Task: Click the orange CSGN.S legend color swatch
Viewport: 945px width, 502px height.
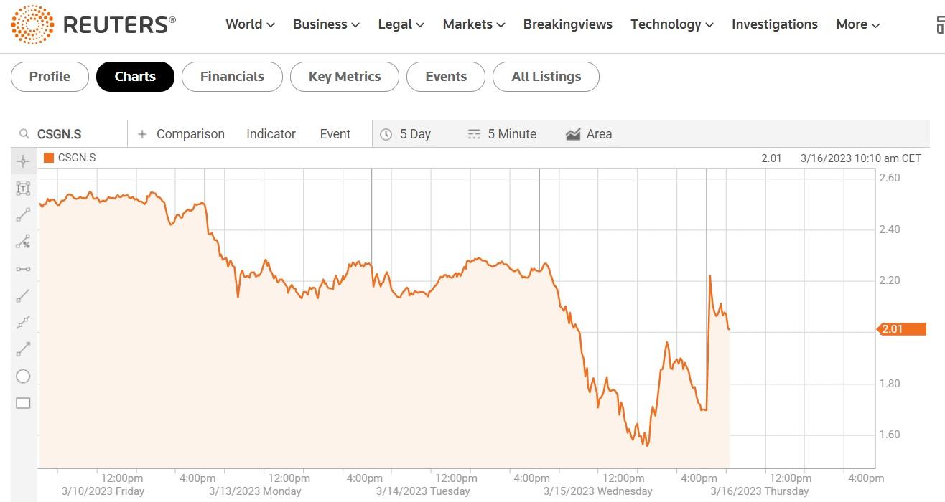Action: click(49, 158)
